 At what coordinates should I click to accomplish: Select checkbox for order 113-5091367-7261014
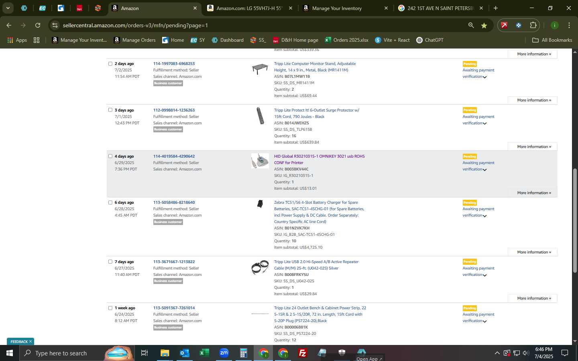[x=110, y=308]
